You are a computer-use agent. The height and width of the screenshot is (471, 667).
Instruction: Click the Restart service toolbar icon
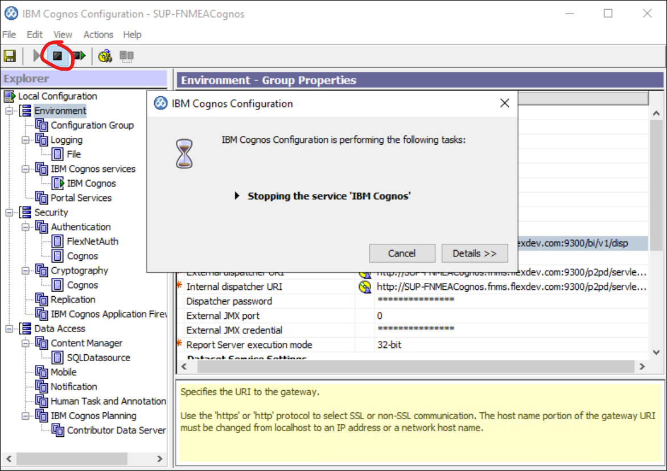(79, 56)
